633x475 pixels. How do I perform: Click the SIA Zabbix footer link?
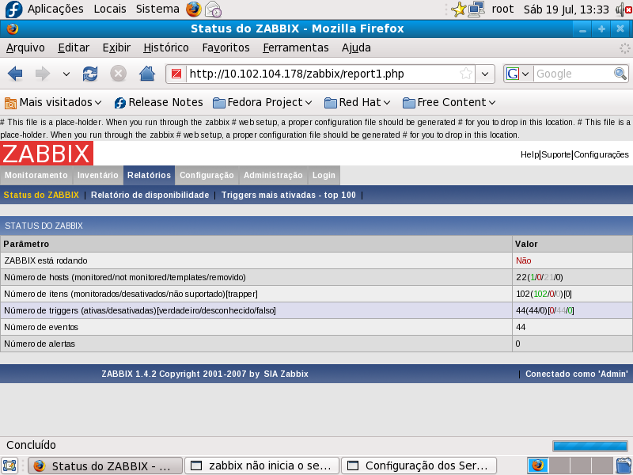[286, 374]
